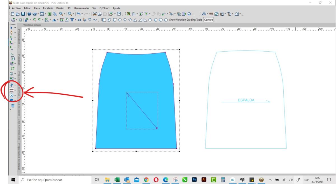Viewport: 336px width, 184px height.
Task: Click the trash can delete icon
Action: pyautogui.click(x=13, y=106)
